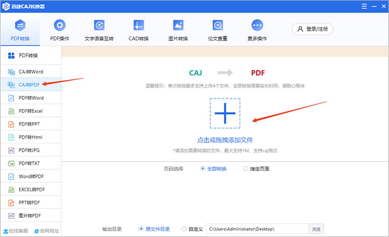Select the PDF转PPT text label
The image size is (389, 237).
(x=29, y=124)
